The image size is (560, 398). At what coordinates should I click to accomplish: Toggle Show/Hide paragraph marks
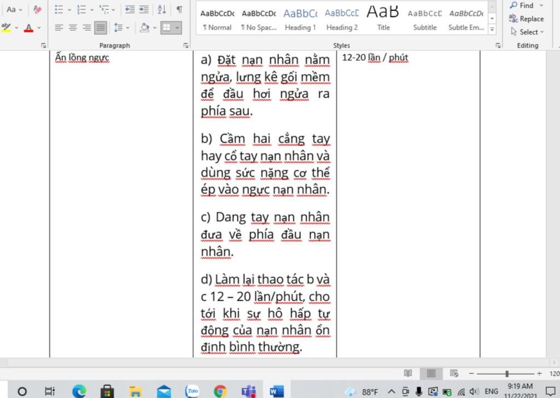point(179,10)
